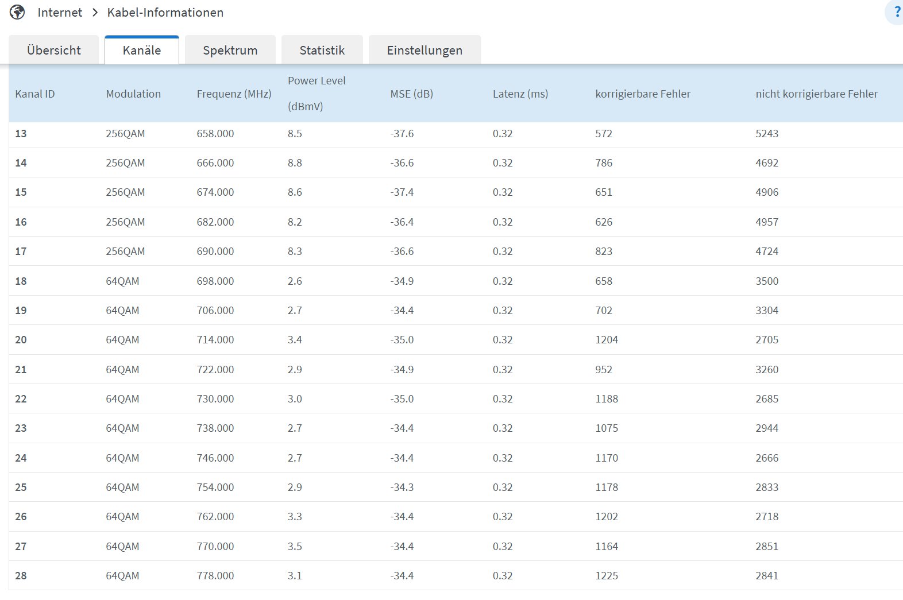
Task: Click uncorrectable errors value 2666
Action: coord(767,458)
